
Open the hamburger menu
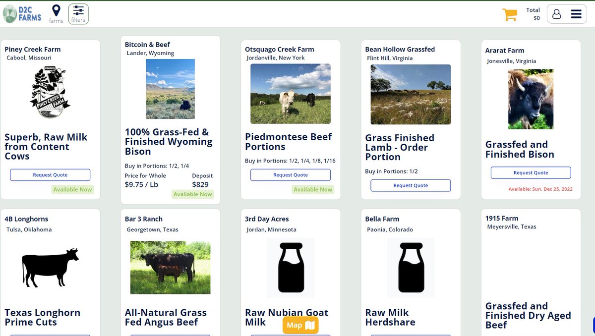point(576,14)
